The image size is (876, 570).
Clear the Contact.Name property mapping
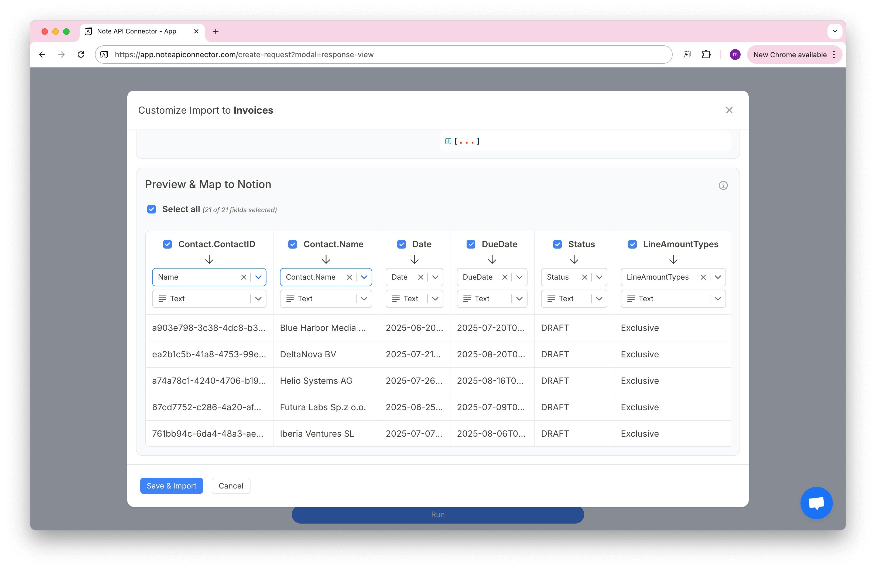click(x=349, y=277)
